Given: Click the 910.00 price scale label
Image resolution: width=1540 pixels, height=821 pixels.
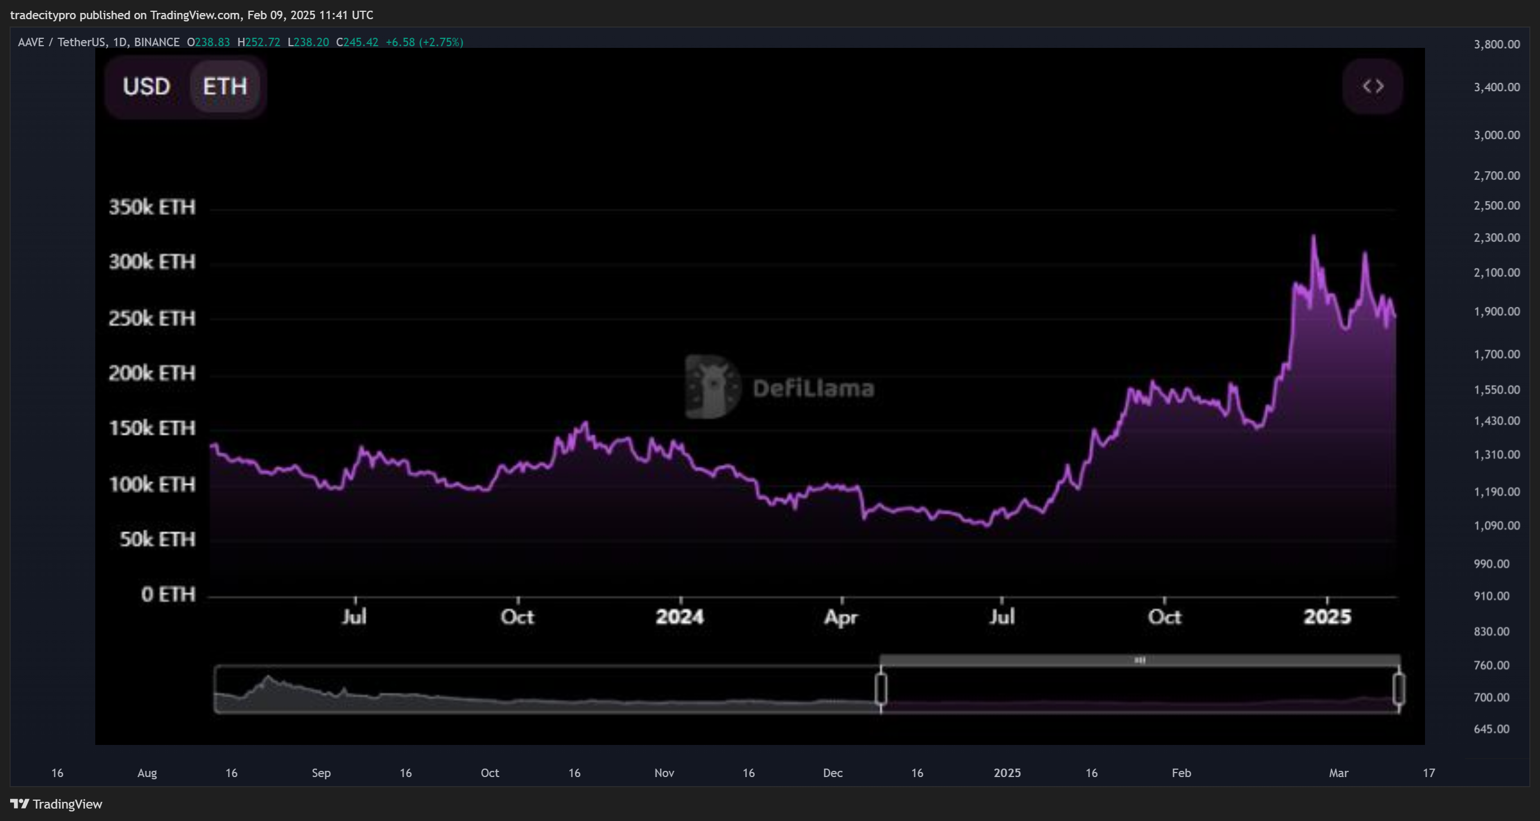Looking at the screenshot, I should [1492, 596].
